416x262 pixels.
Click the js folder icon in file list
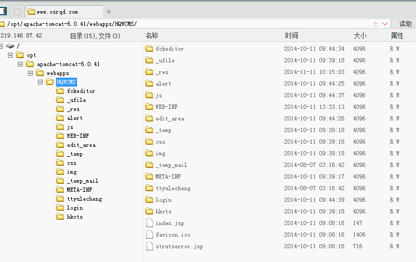coord(149,95)
